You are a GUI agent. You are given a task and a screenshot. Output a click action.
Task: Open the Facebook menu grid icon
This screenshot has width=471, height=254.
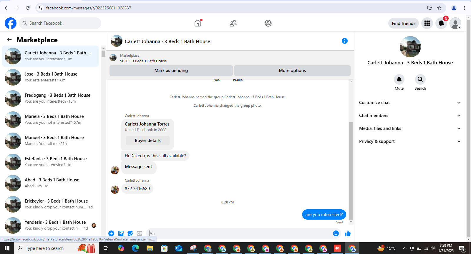427,23
